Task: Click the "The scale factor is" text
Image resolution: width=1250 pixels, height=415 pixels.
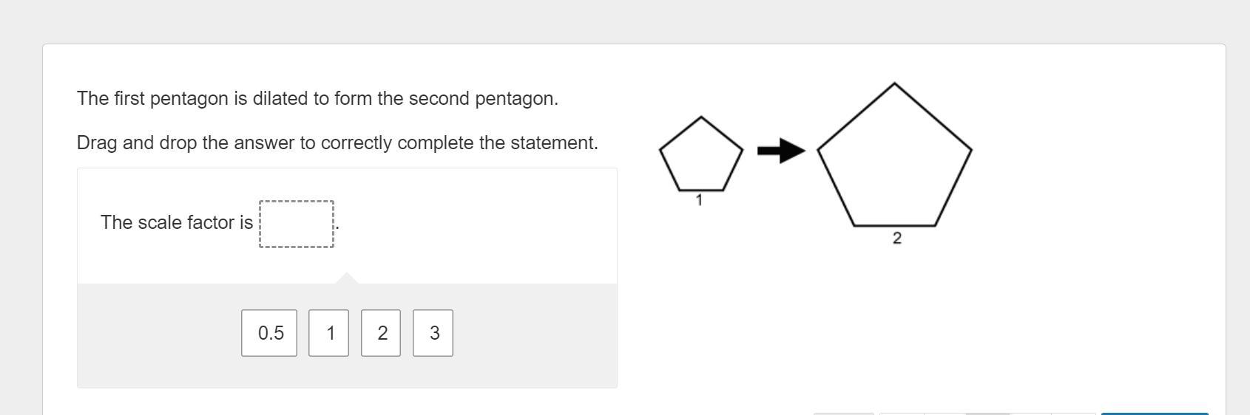Action: pos(177,222)
